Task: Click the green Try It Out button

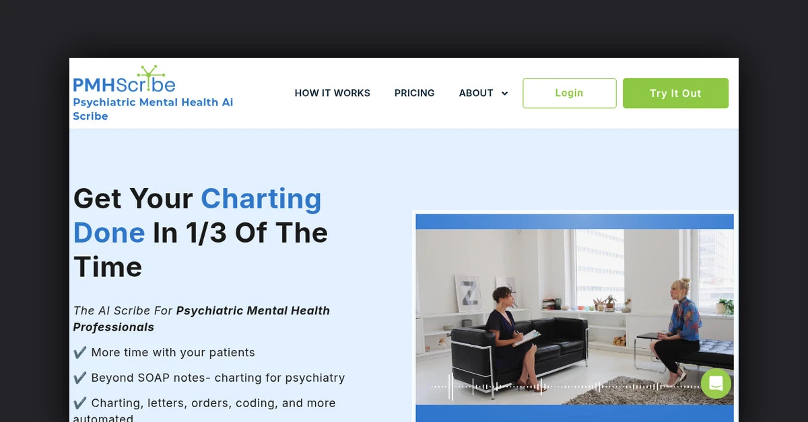Action: pyautogui.click(x=675, y=93)
